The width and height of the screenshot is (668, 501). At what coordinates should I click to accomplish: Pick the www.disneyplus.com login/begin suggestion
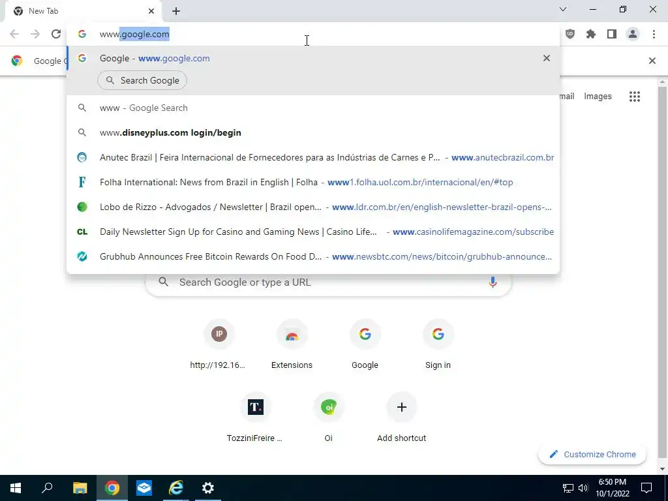[x=313, y=132]
